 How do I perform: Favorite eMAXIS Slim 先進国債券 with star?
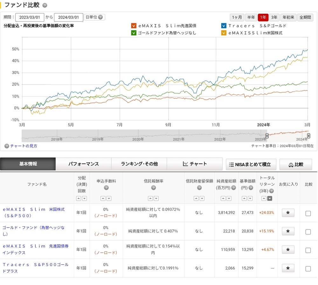(x=288, y=249)
